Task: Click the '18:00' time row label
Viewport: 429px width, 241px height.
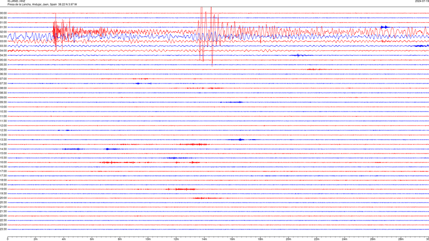Action: [3, 180]
